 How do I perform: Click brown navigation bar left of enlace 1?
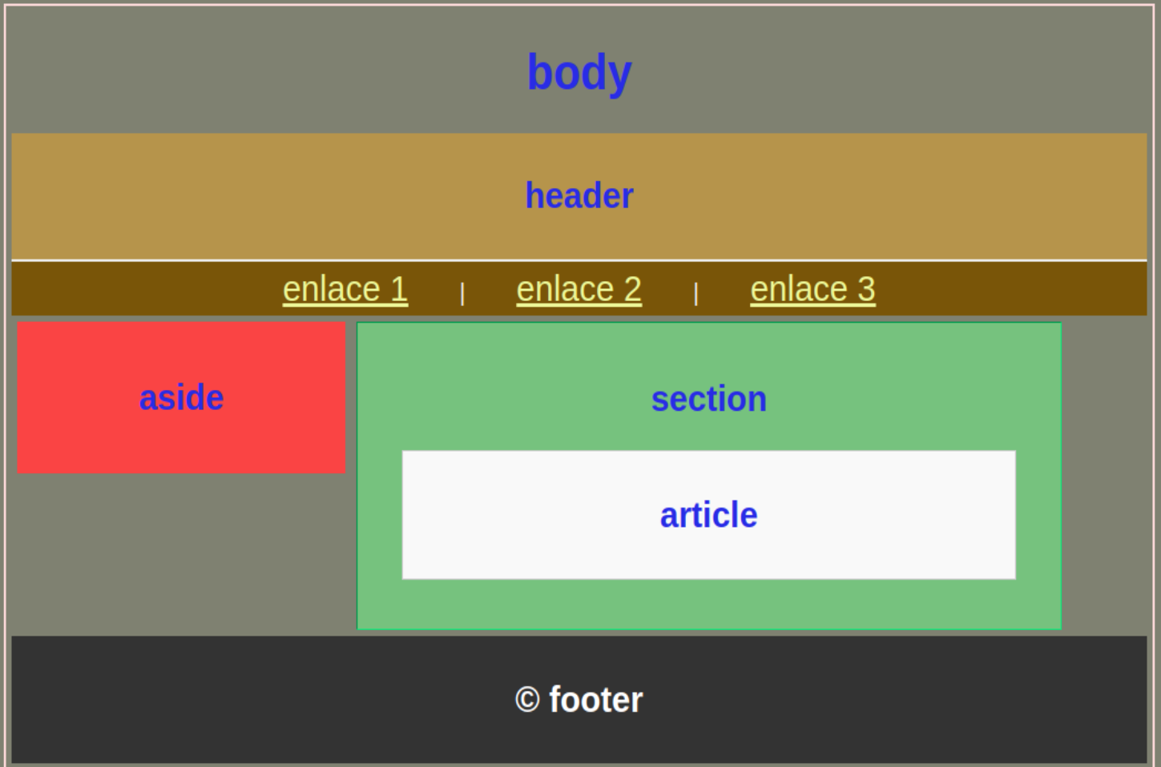(144, 289)
